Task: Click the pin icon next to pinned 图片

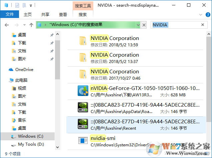Action: pos(52,59)
